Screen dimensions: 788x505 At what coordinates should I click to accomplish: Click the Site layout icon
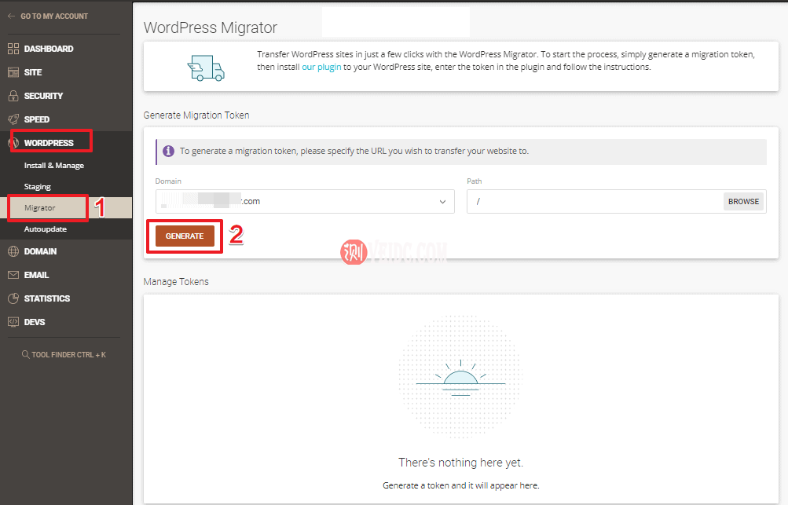pyautogui.click(x=13, y=72)
